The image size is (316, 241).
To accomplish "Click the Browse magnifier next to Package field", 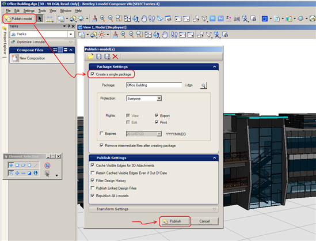I will (x=204, y=85).
